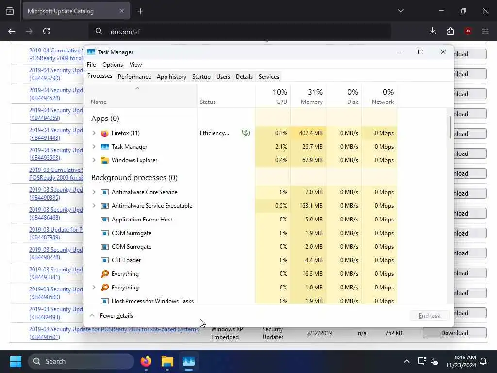Screen dimensions: 497x373
Task: Click the Efficiency mode leaf icon for Firefox
Action: (x=246, y=133)
